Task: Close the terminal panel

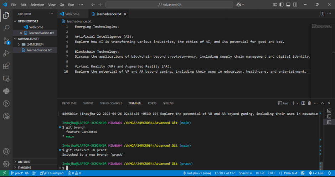Action: click(329, 103)
